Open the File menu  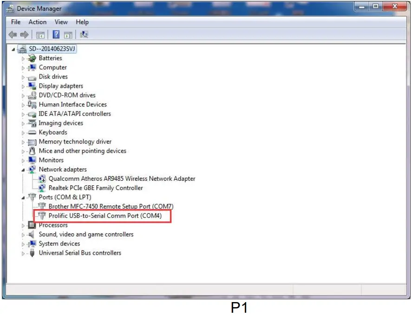[x=16, y=22]
